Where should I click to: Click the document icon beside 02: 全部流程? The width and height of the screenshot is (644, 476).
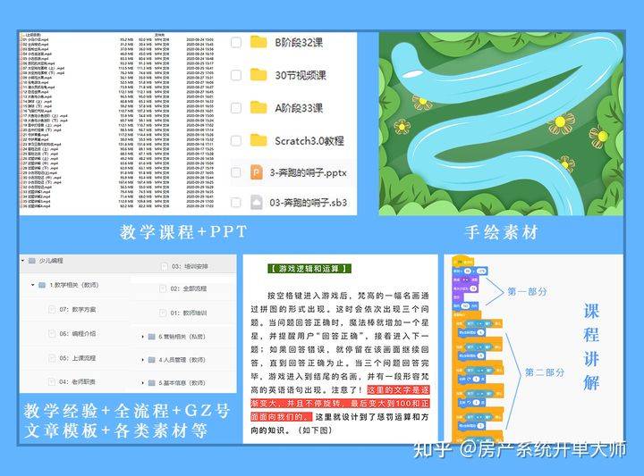click(x=163, y=288)
